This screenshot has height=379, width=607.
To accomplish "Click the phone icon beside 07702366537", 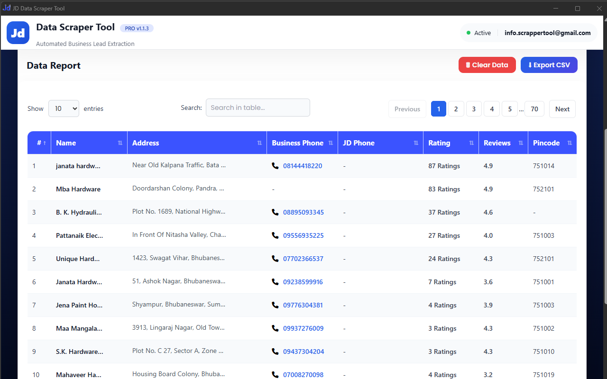I will [275, 259].
